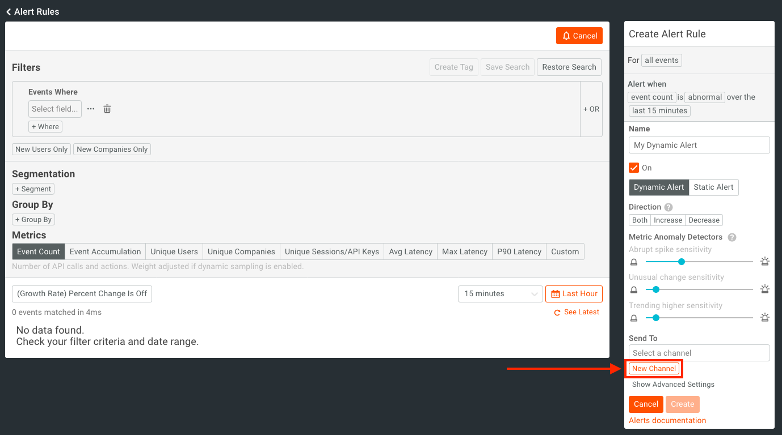Open the Alerts documentation link
782x435 pixels.
667,420
